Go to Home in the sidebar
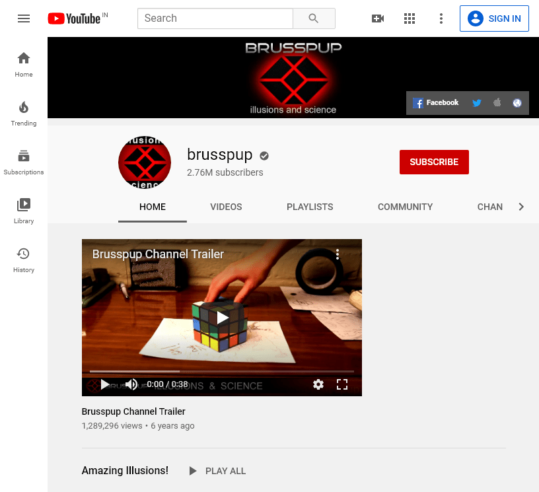The image size is (539, 492). coord(24,65)
